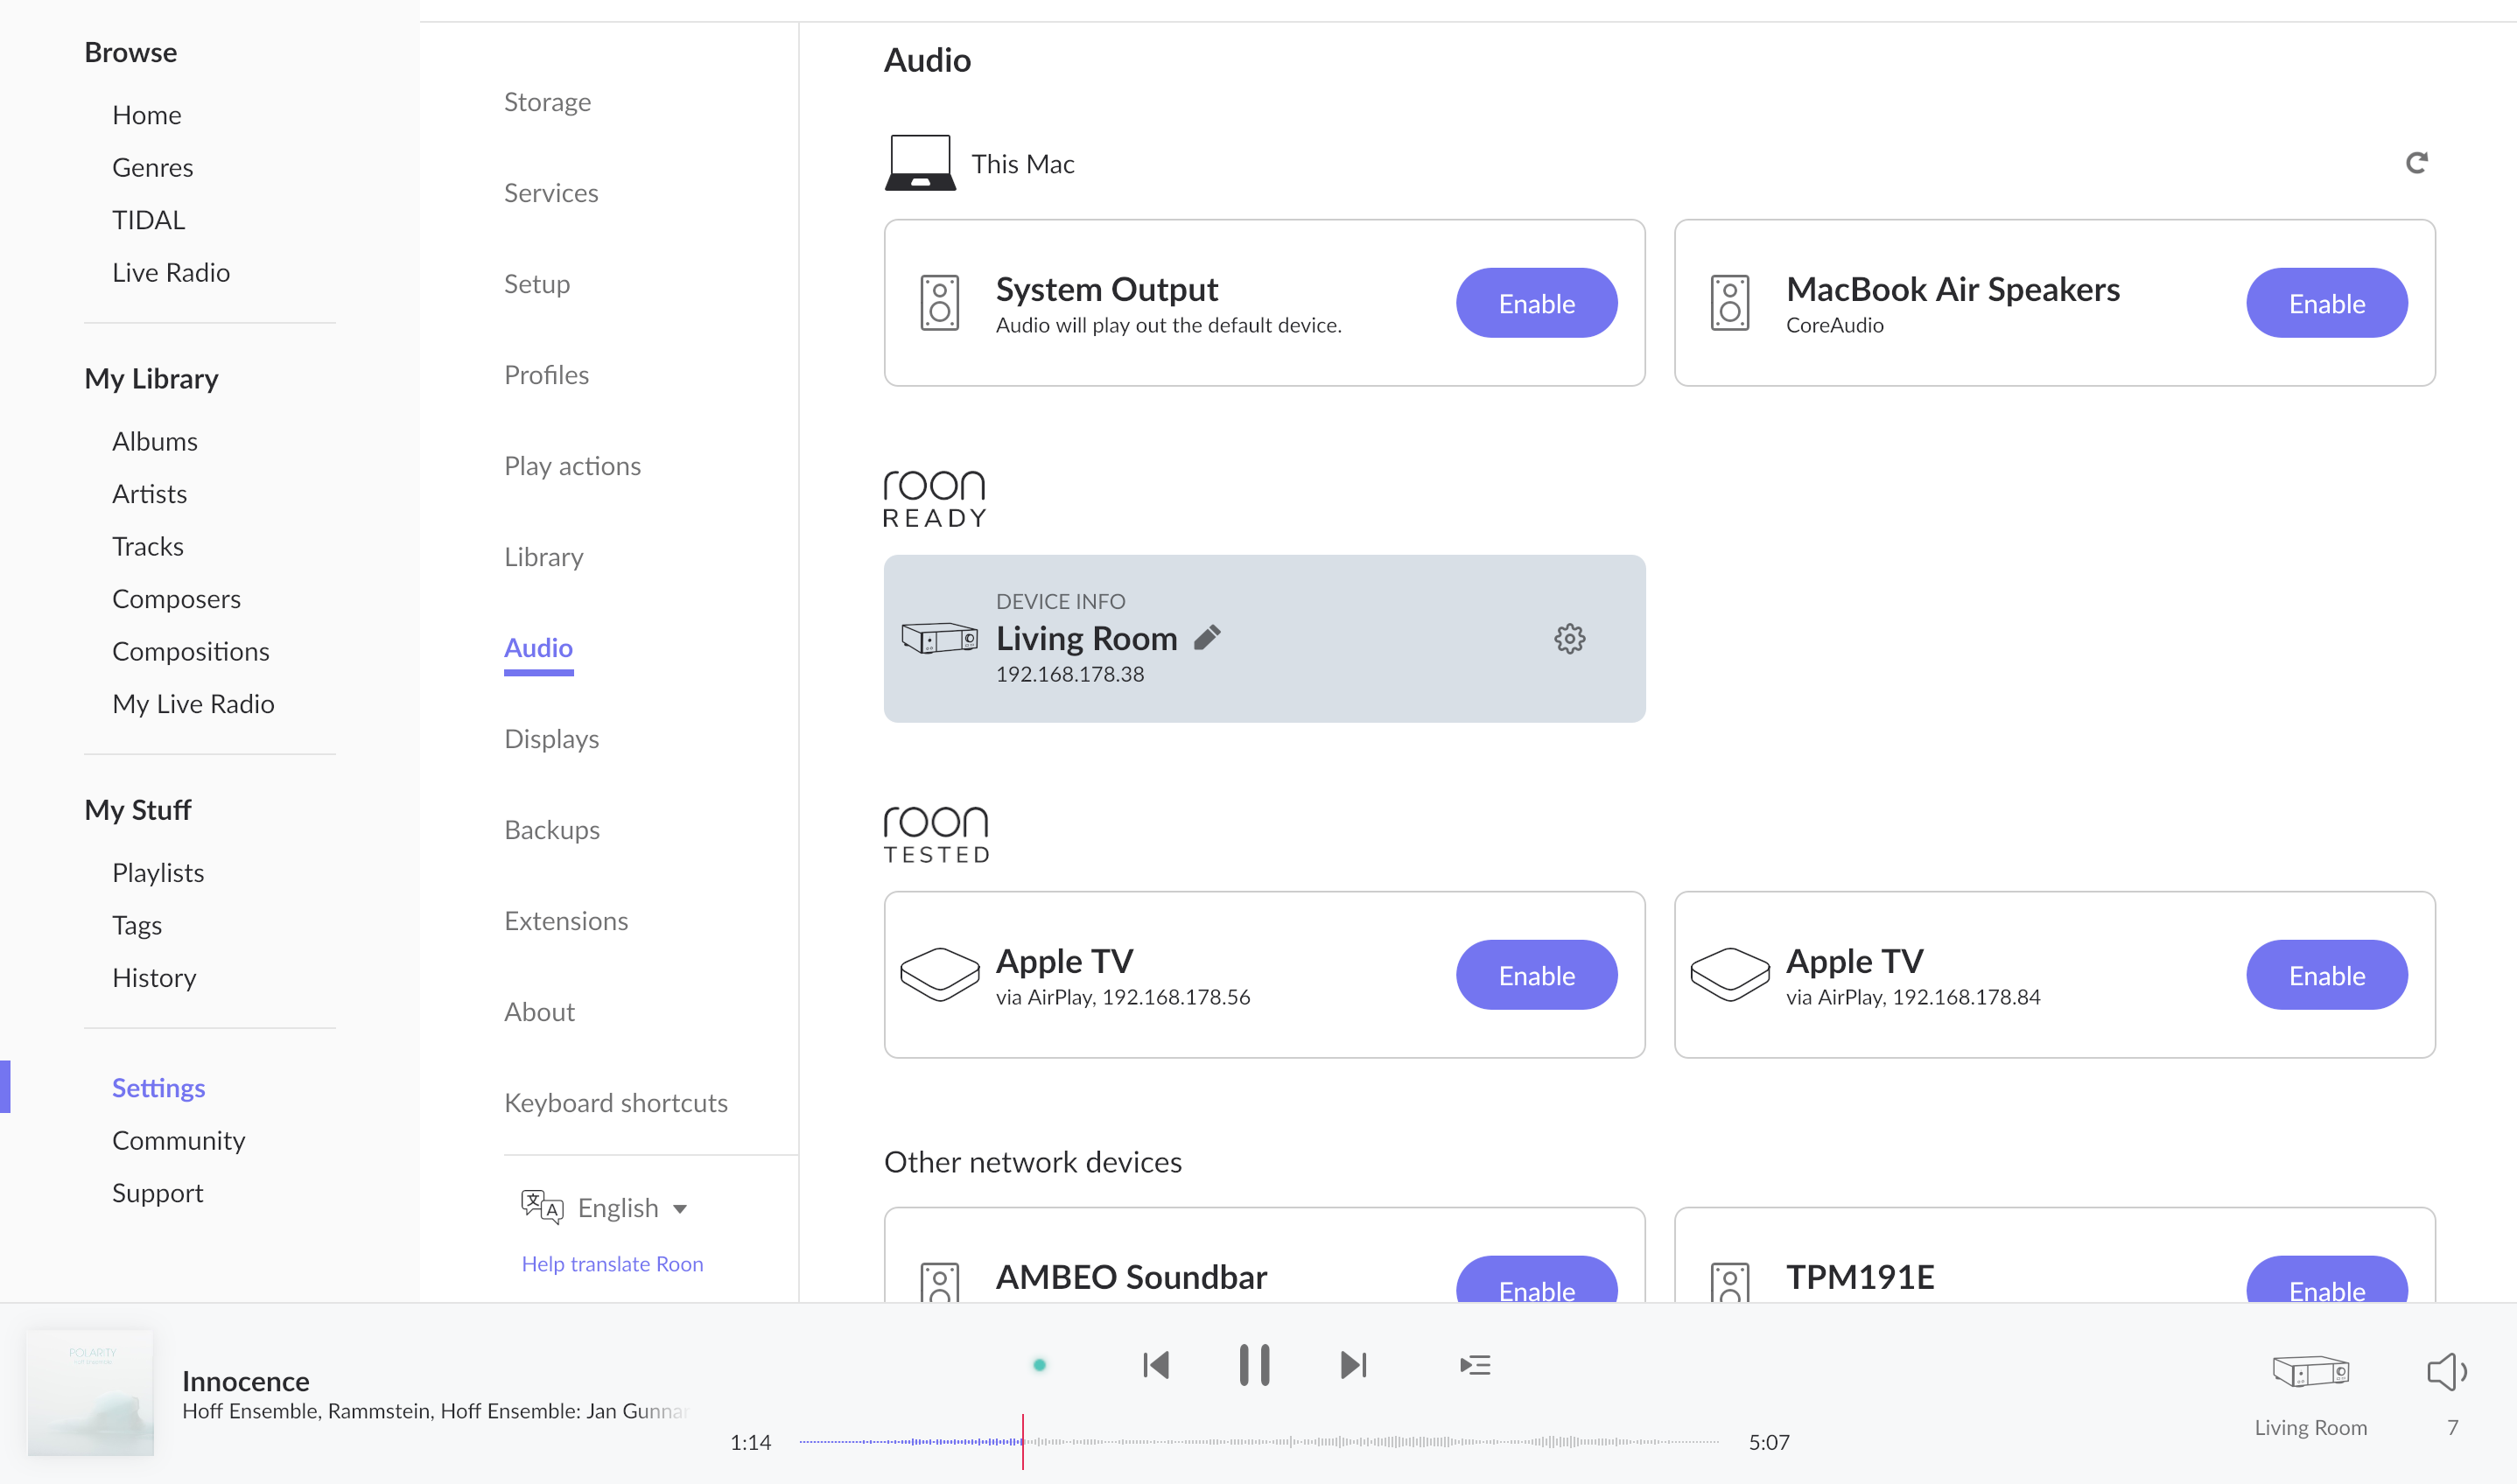Open the volume speaker control
The image size is (2517, 1484).
point(2447,1370)
